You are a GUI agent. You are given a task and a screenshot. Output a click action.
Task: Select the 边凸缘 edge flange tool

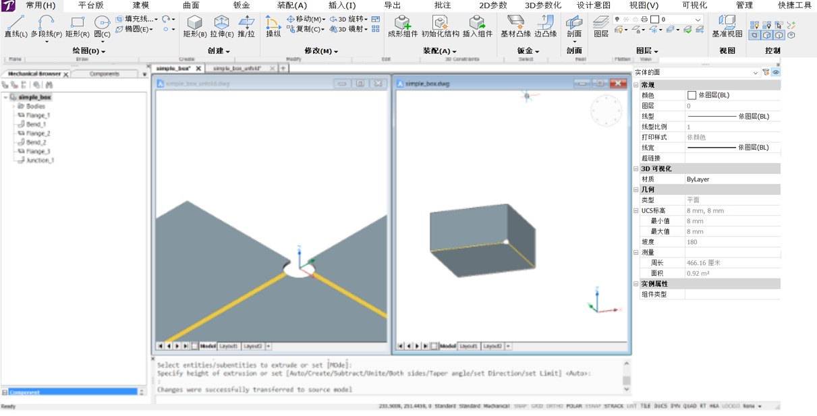546,27
